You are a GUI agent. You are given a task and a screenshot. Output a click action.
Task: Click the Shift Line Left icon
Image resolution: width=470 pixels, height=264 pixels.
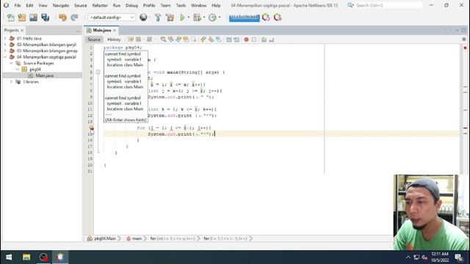pos(228,40)
